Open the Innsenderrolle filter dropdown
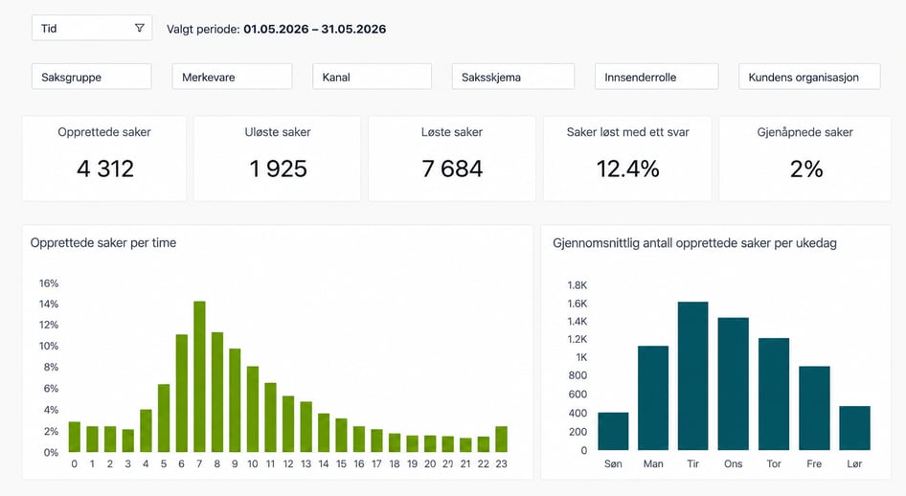 pyautogui.click(x=656, y=77)
